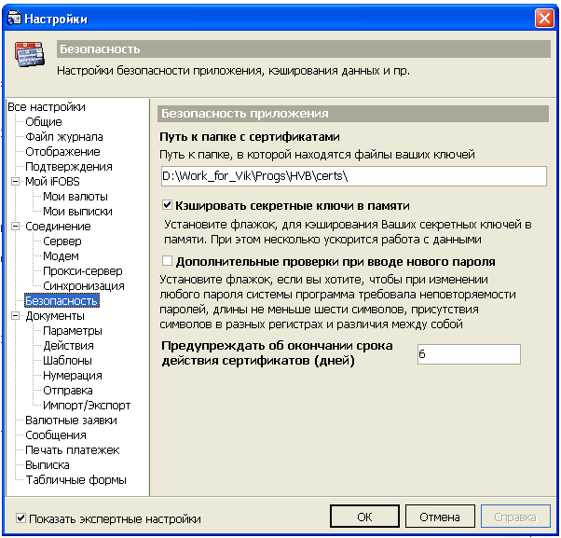
Task: Click the certificate expiry days field
Action: click(x=469, y=354)
